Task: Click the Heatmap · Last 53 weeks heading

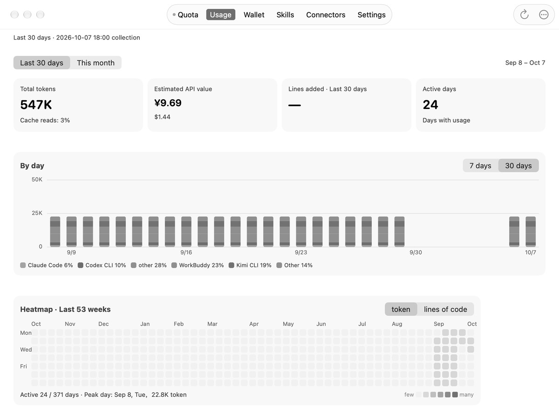Action: (x=65, y=309)
